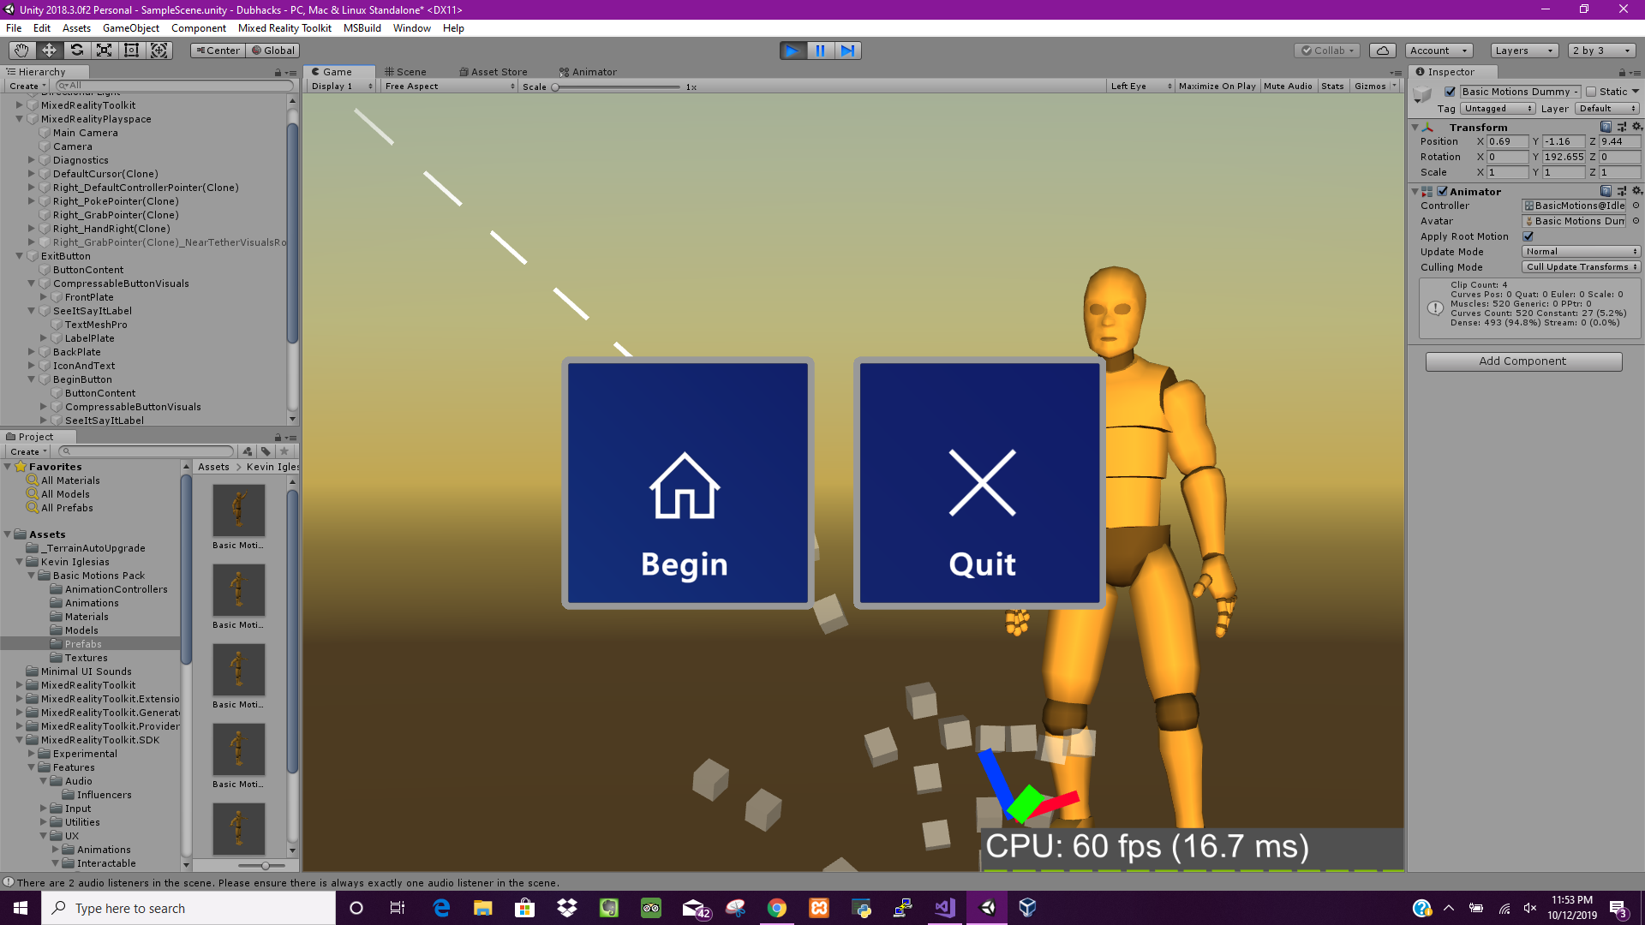This screenshot has height=925, width=1645.
Task: Select the Move tool
Action: click(x=49, y=51)
